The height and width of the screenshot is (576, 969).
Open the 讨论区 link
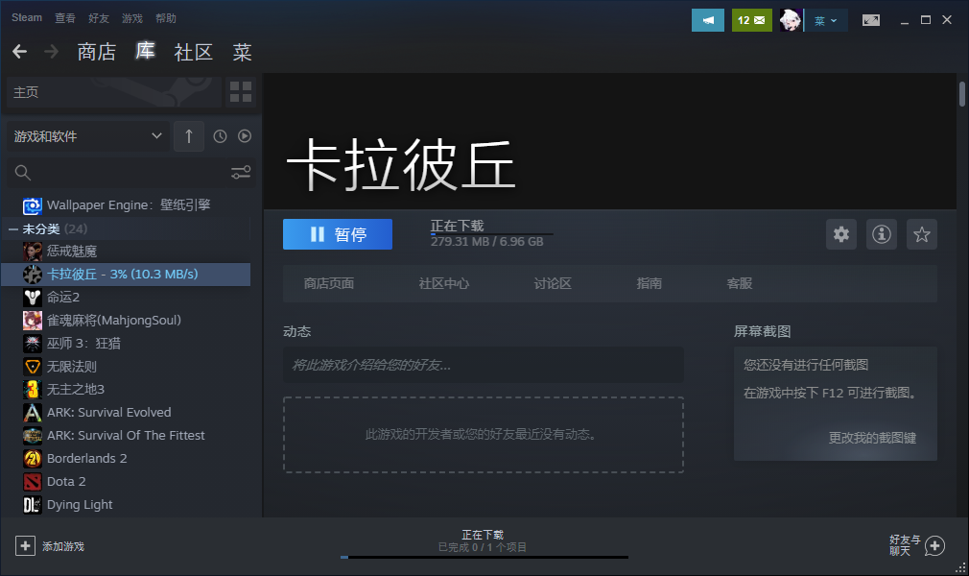click(x=553, y=283)
